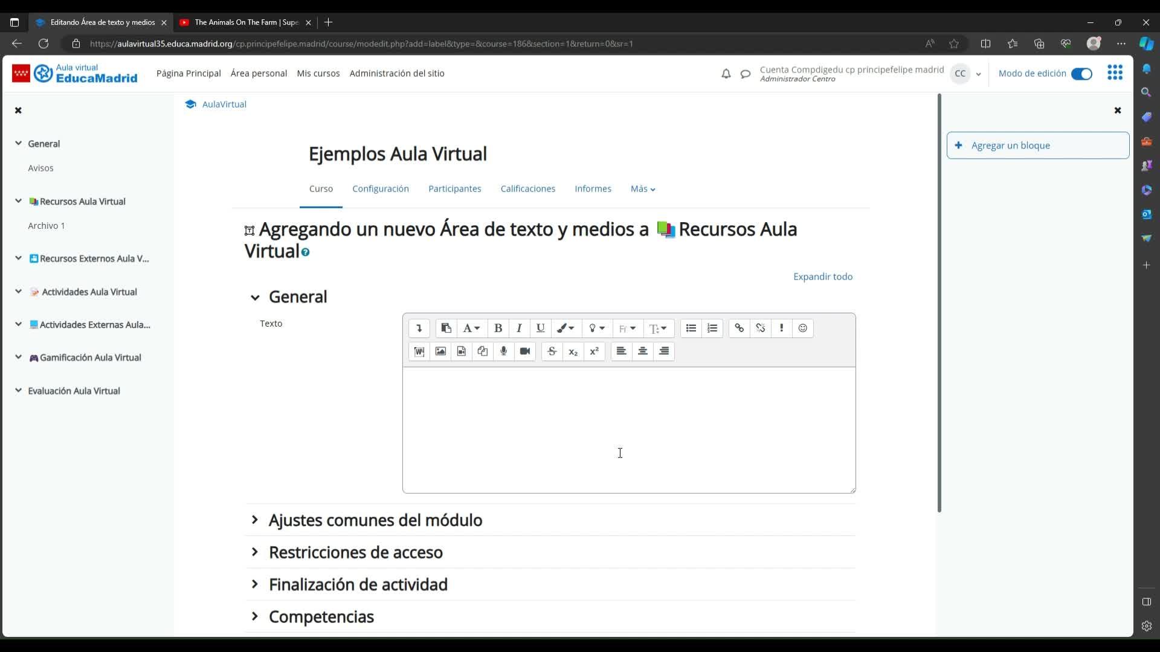1160x652 pixels.
Task: Disable Modo de edición switch
Action: tap(1081, 74)
